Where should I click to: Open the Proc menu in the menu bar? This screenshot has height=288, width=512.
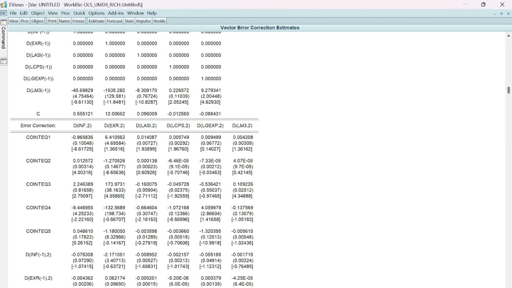[x=66, y=13]
